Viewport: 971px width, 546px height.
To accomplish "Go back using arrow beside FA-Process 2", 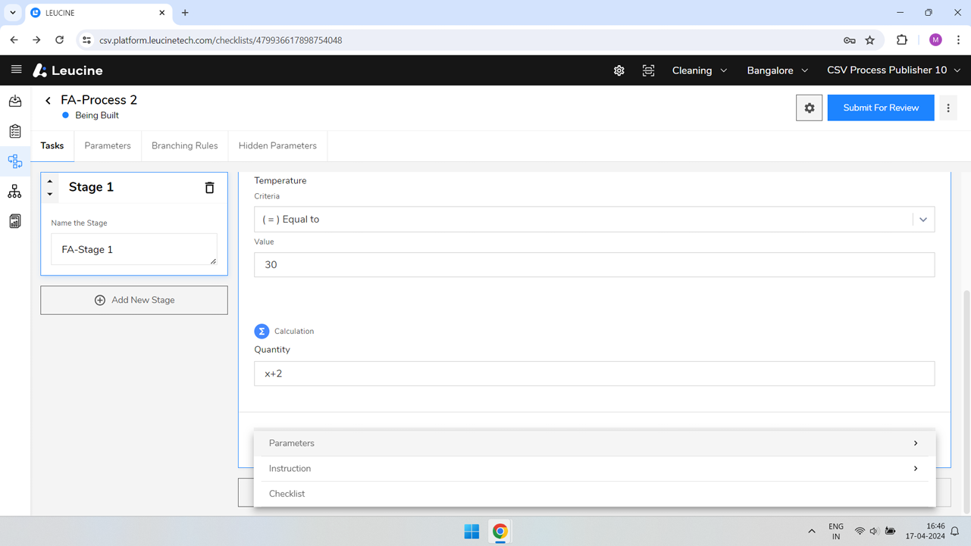I will click(48, 100).
